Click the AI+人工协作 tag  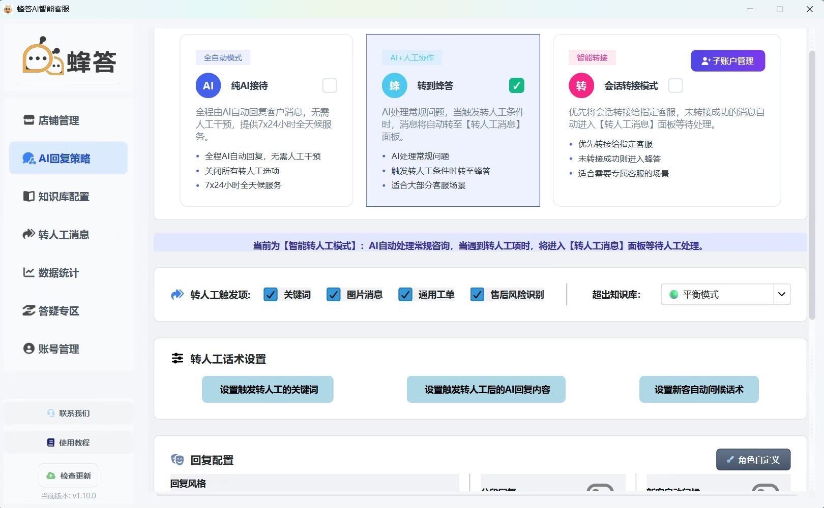412,58
